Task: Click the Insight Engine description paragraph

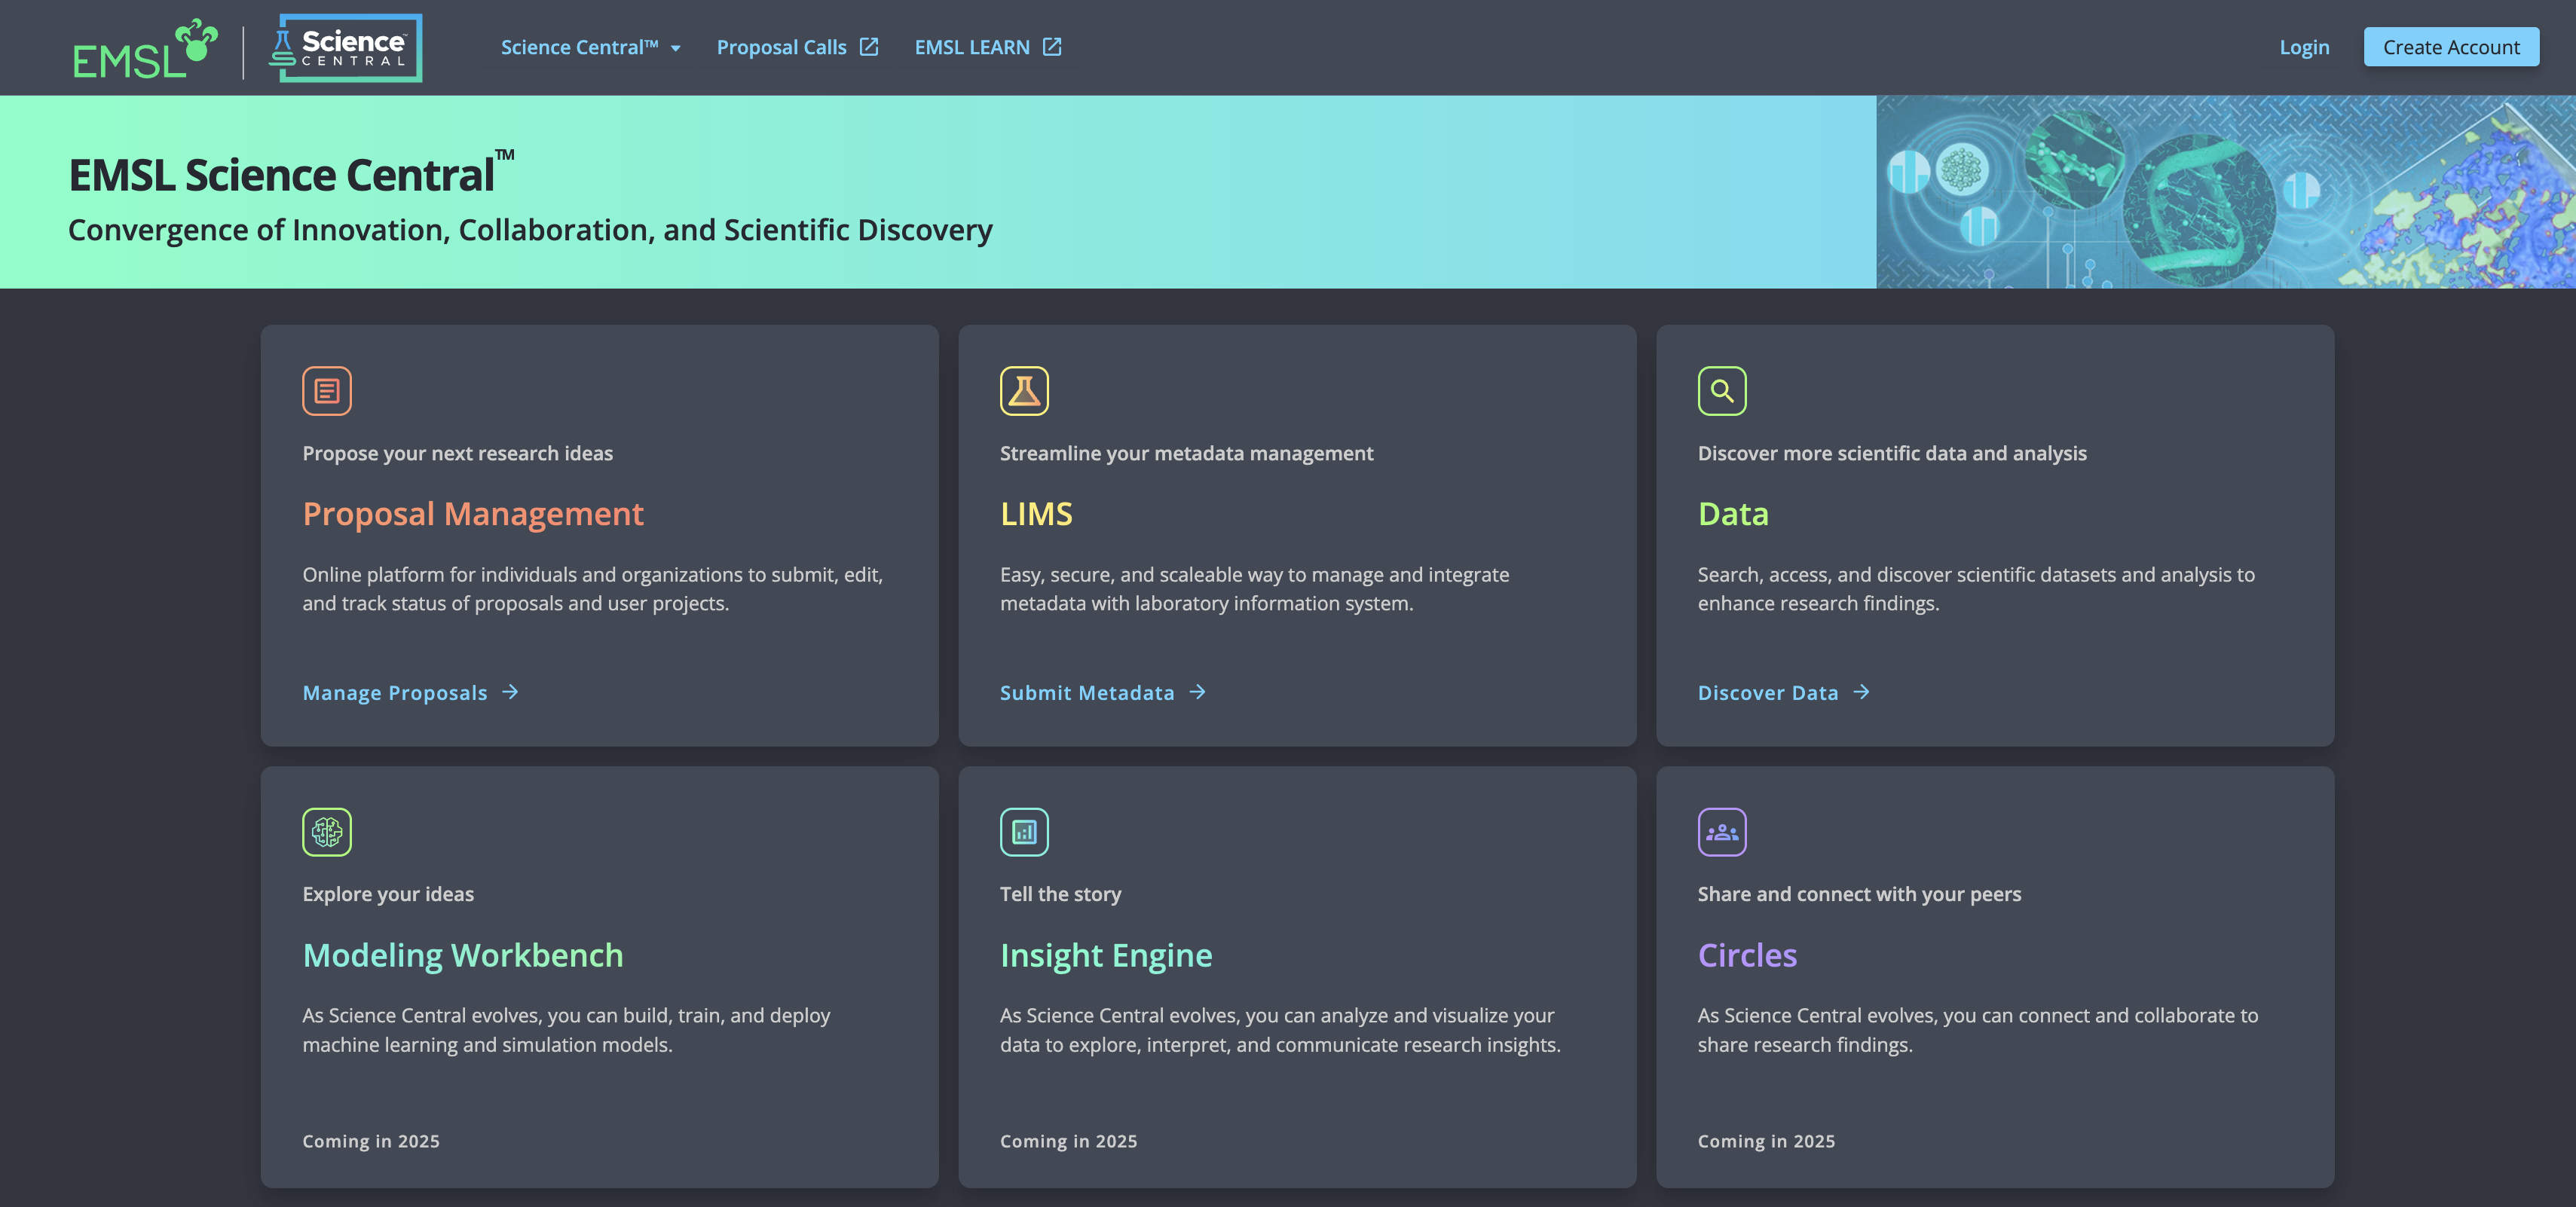Action: 1280,1030
